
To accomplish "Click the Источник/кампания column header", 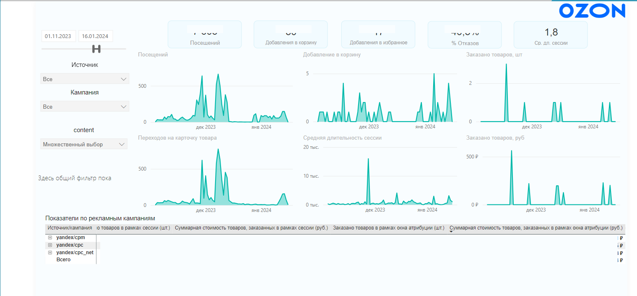I will (x=70, y=228).
